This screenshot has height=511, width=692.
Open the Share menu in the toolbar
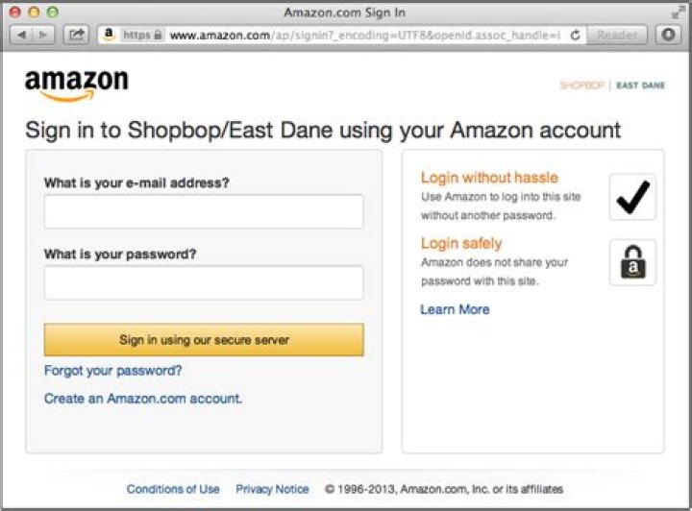[x=76, y=35]
